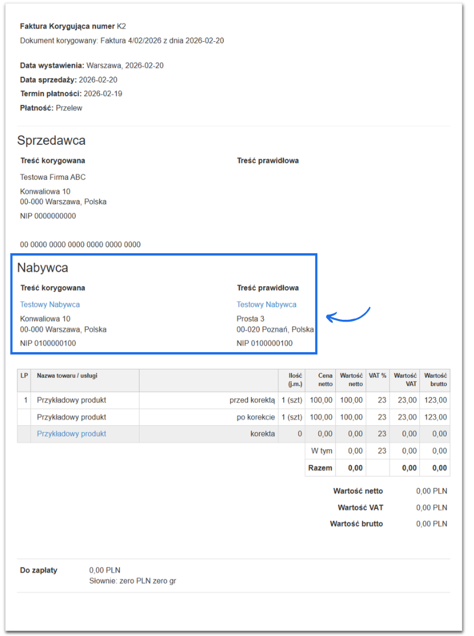Click the Nazwa towaru / usługi column header
The height and width of the screenshot is (636, 474).
click(67, 376)
